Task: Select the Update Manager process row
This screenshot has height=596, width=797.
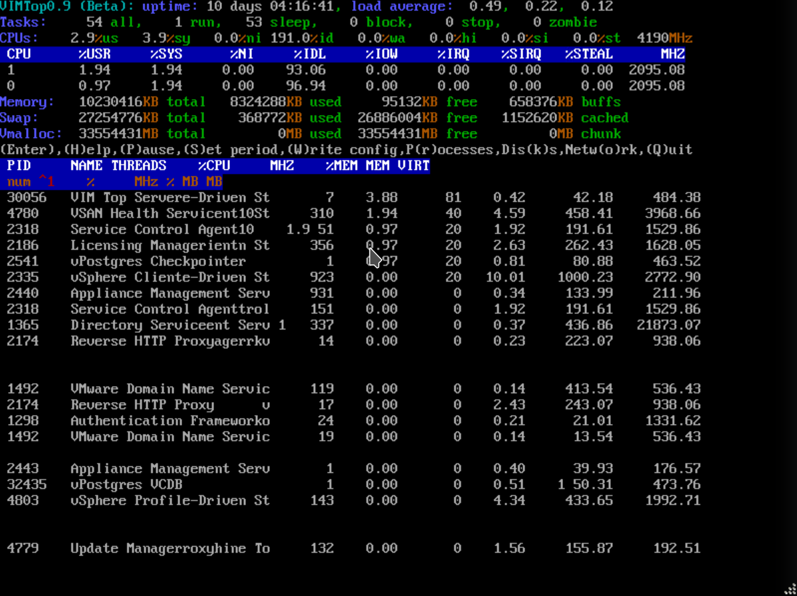Action: point(354,548)
